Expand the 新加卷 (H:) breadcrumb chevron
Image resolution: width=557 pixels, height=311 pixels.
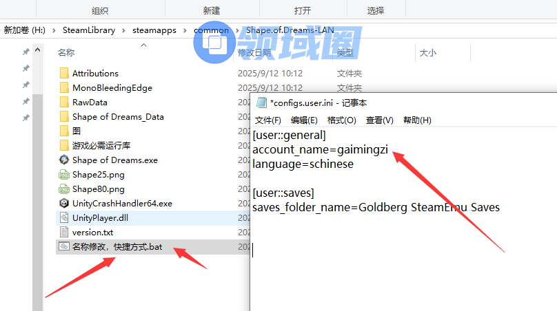[54, 30]
